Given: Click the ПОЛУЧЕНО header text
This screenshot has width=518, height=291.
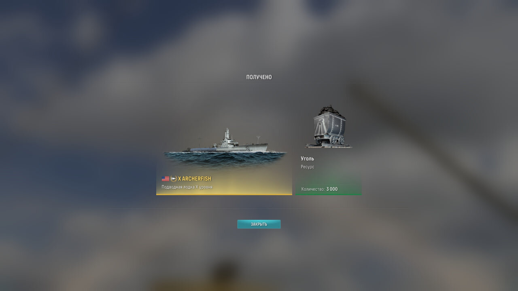Looking at the screenshot, I should click(259, 77).
